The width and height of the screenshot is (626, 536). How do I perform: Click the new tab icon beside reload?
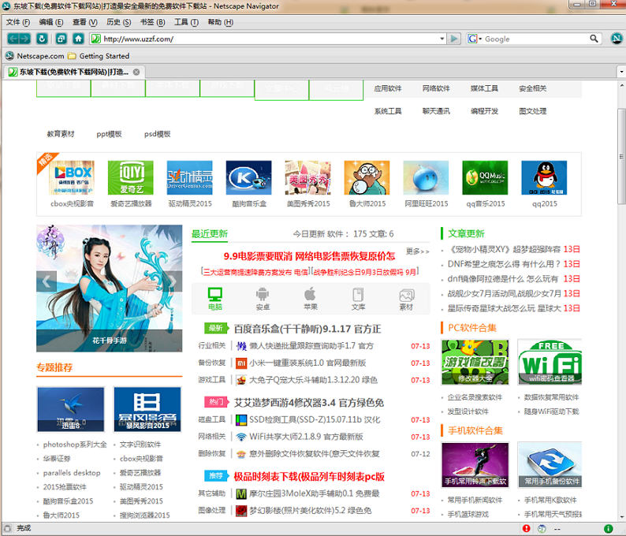[x=61, y=39]
